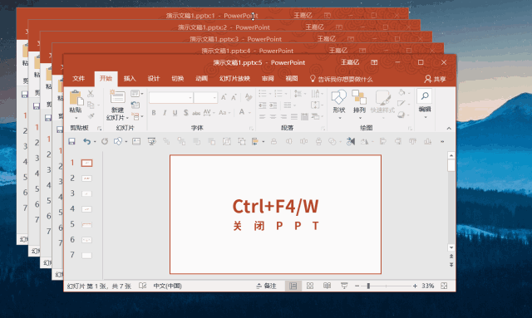The width and height of the screenshot is (532, 318).
Task: Click the Slide Sorter view button
Action: (310, 286)
